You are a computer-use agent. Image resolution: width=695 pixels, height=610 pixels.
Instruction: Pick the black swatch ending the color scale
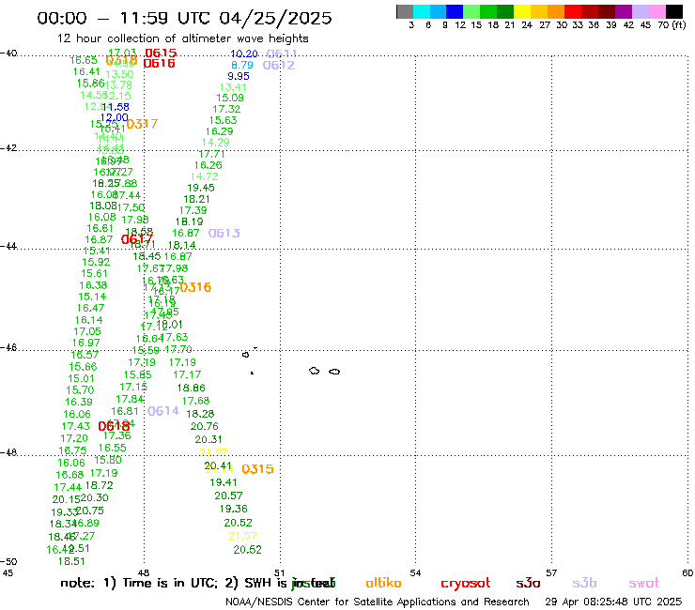[674, 11]
